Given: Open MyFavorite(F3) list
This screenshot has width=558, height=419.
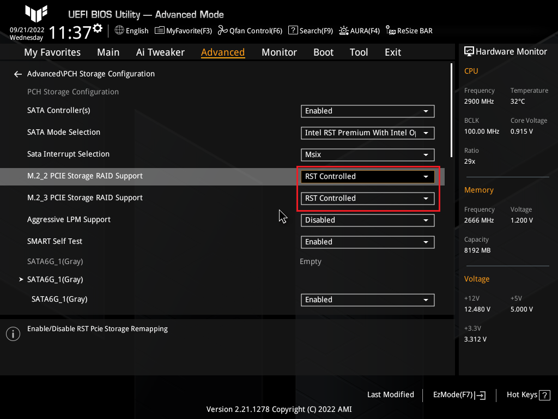Looking at the screenshot, I should pyautogui.click(x=183, y=31).
